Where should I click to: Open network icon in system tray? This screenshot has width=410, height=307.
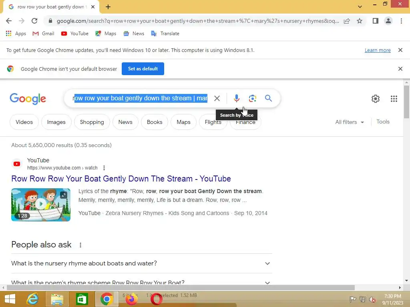pyautogui.click(x=363, y=299)
